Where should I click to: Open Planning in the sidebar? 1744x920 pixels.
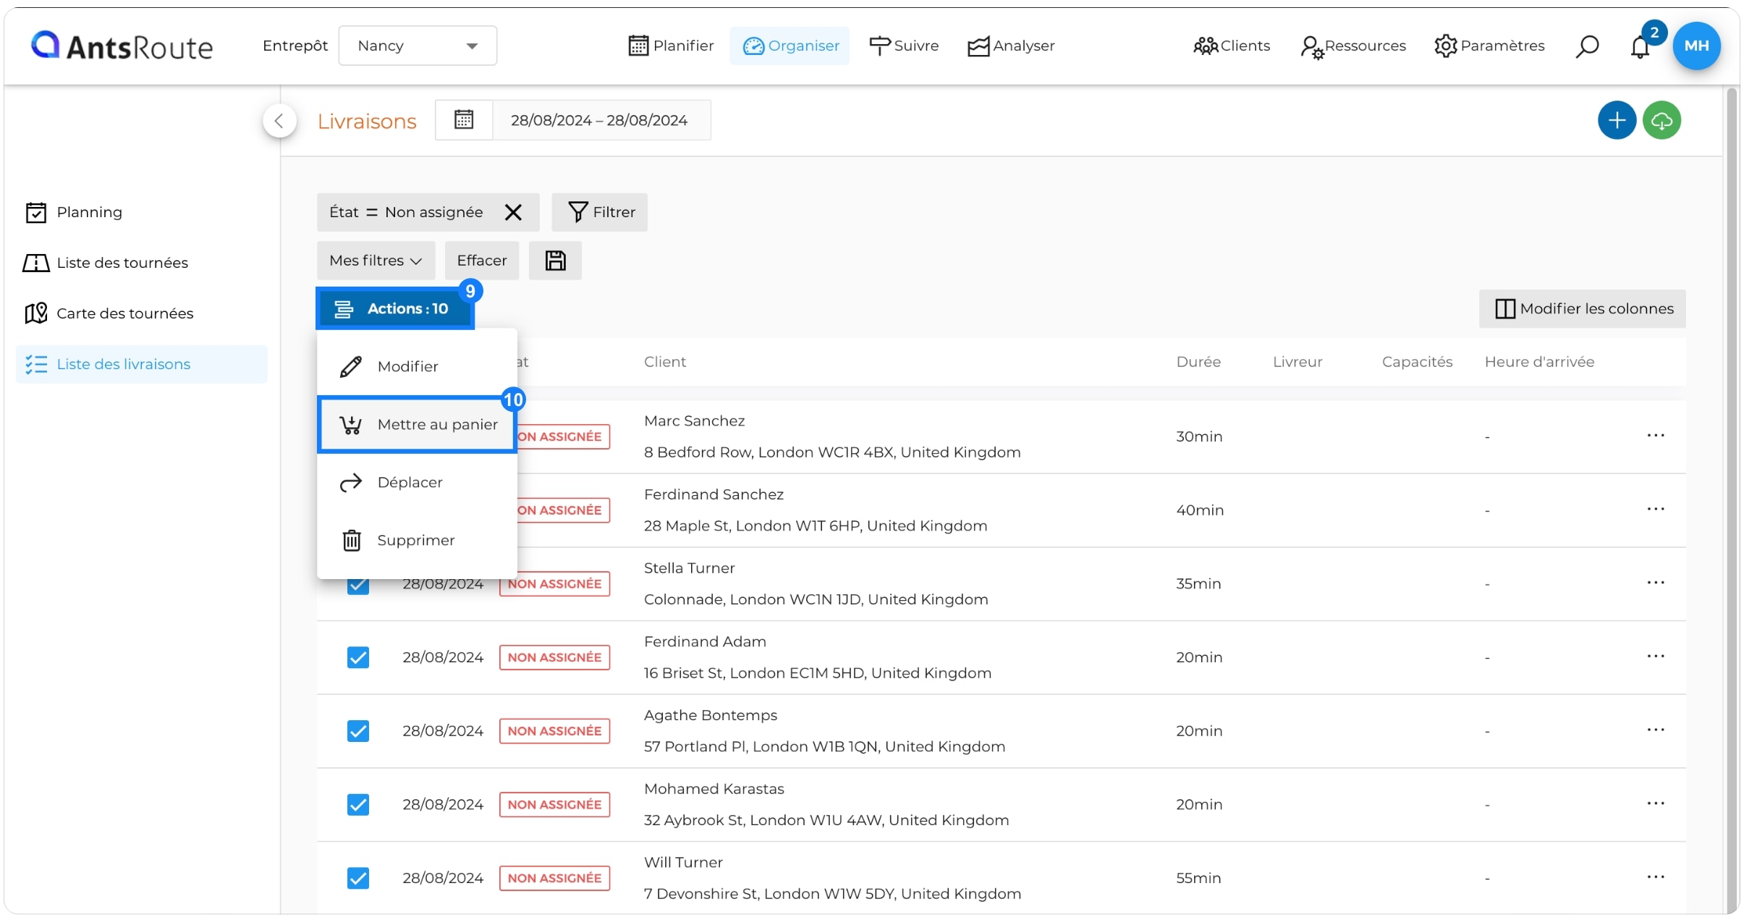point(75,212)
